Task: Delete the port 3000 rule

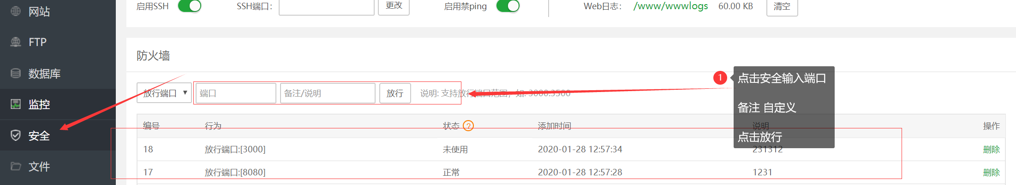Action: point(991,150)
